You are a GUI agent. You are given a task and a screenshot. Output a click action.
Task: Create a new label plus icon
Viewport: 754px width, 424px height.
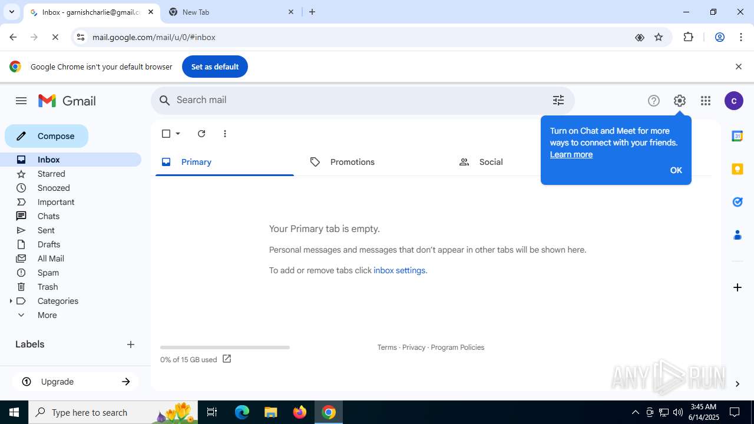tap(131, 344)
